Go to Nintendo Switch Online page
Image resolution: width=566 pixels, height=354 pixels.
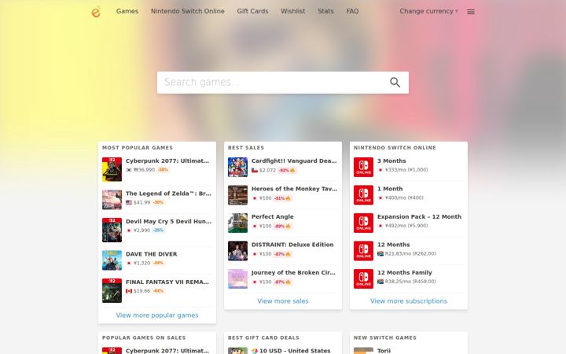[x=188, y=11]
